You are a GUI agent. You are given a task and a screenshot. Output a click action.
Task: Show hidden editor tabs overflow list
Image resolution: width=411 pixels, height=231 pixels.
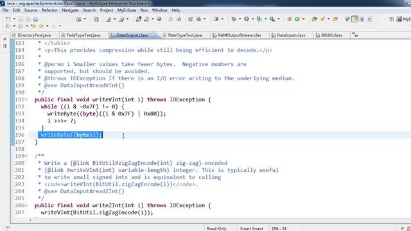(354, 35)
